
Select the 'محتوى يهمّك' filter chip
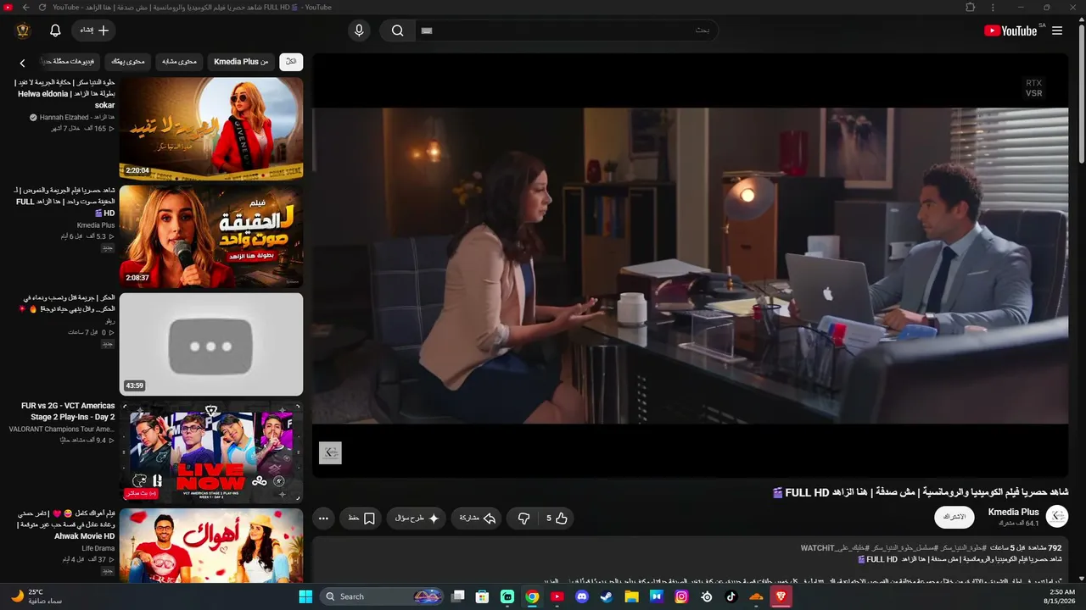pos(128,62)
